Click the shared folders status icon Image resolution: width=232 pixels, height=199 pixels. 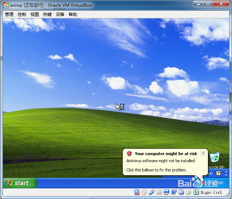[x=159, y=192]
